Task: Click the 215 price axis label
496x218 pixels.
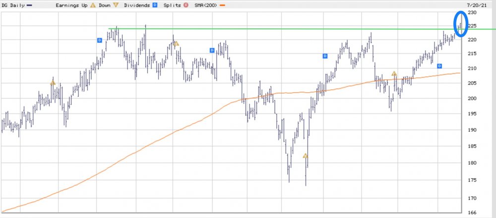Action: [x=472, y=54]
